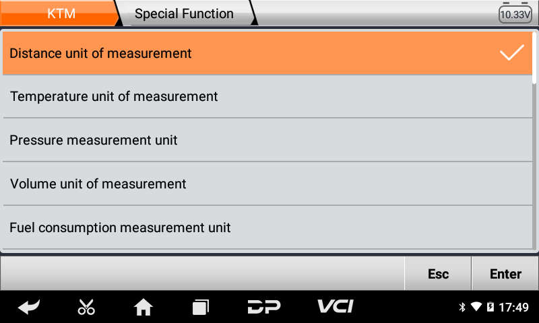Toggle checkmark on Distance unit of measurement
This screenshot has height=323, width=539.
click(512, 52)
